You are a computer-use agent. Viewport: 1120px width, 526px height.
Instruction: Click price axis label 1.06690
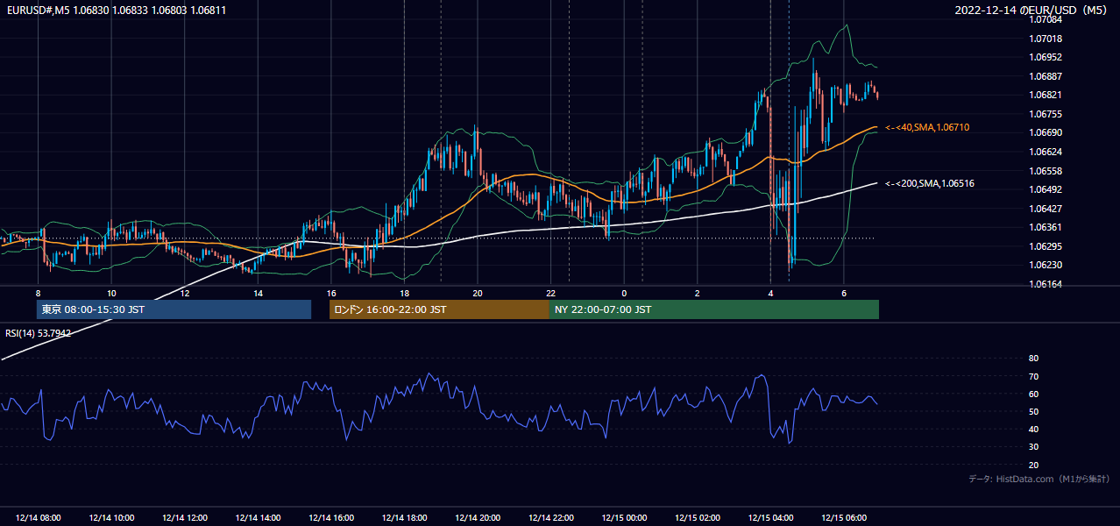coord(1046,132)
